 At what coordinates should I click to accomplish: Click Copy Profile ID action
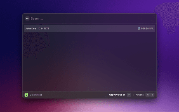pos(117,95)
